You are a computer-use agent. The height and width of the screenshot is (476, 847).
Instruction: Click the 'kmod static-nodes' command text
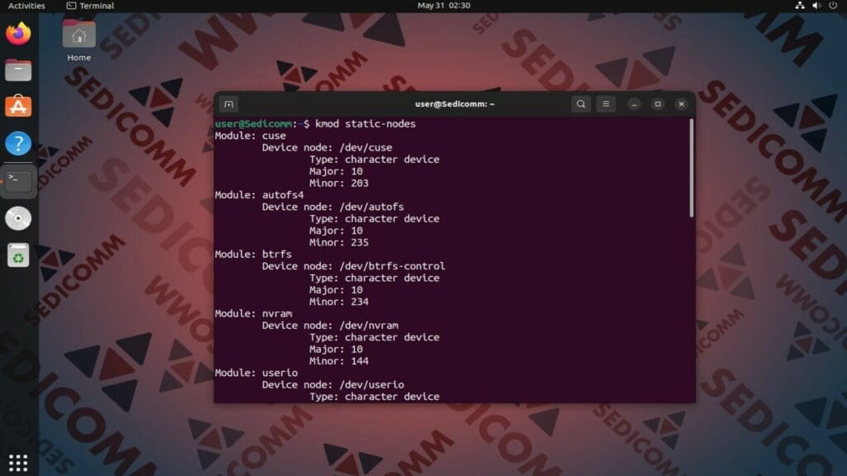pyautogui.click(x=365, y=124)
